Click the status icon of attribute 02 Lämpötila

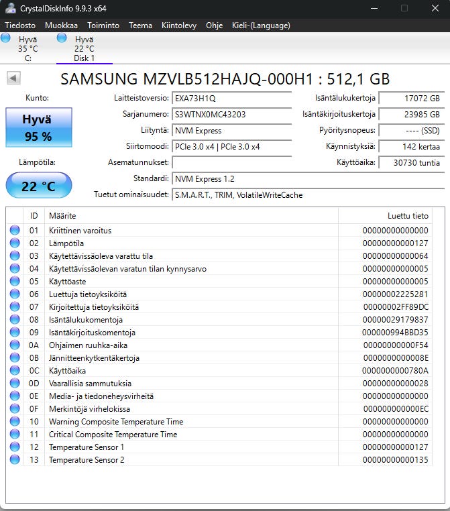[15, 243]
